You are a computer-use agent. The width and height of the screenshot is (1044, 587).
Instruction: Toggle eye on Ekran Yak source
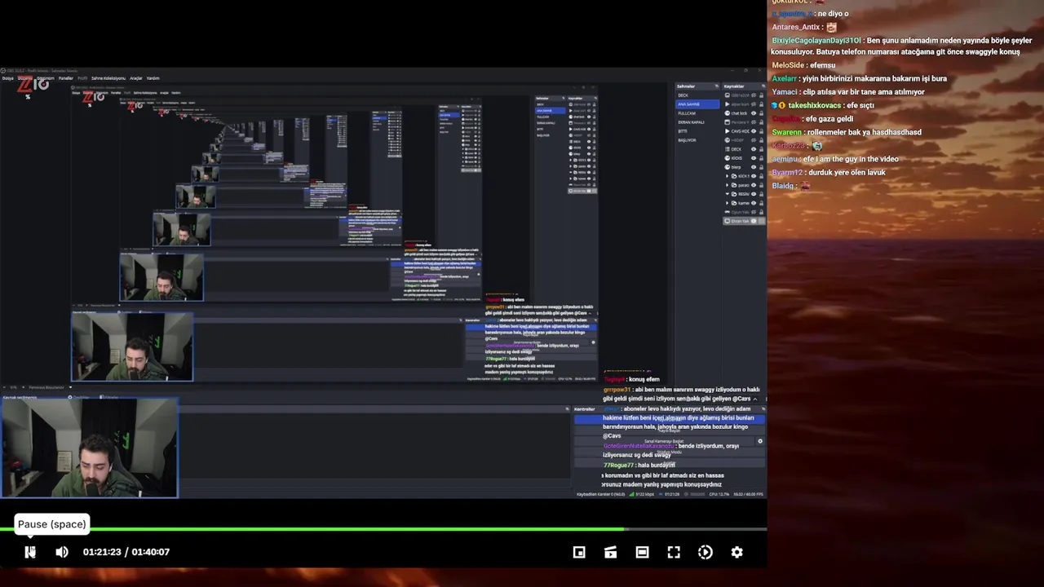pos(754,221)
